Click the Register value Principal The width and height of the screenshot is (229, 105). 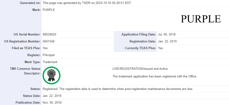pos(48,55)
